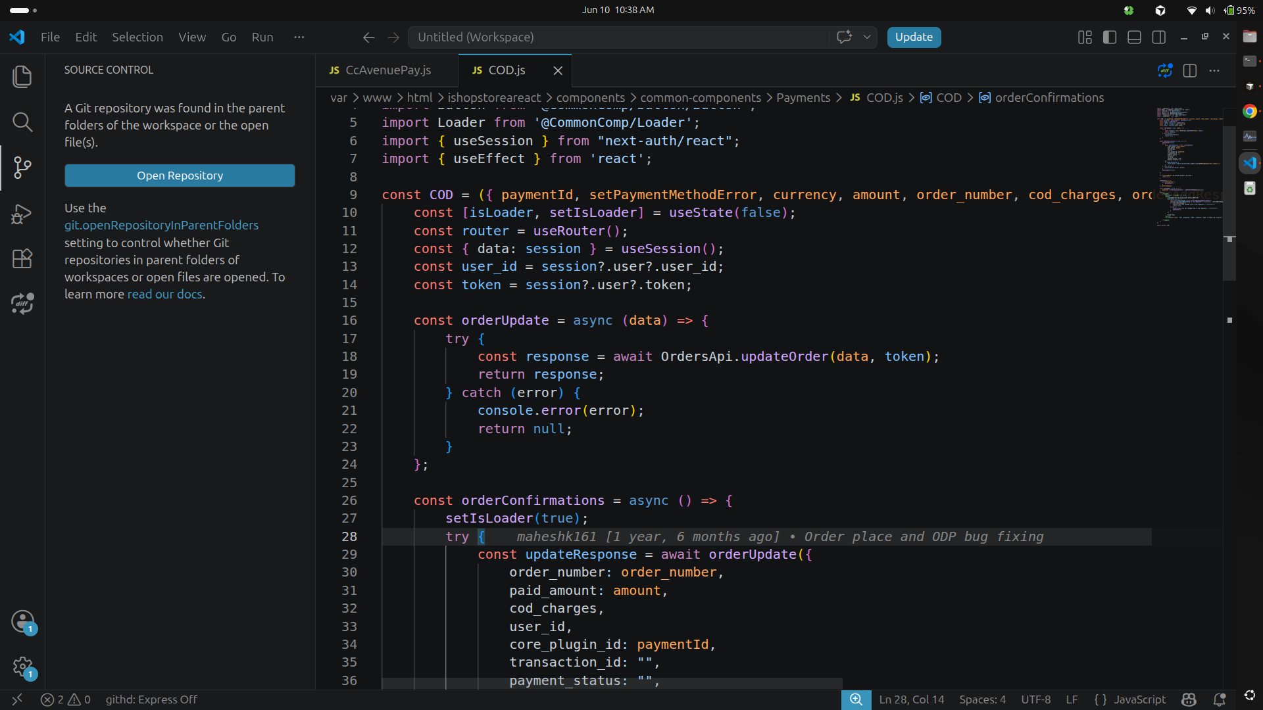
Task: Open editor More Actions menu
Action: pyautogui.click(x=1214, y=70)
